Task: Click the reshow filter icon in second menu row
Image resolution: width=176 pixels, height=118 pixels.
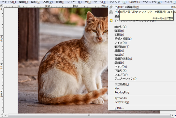Action: click(x=111, y=12)
